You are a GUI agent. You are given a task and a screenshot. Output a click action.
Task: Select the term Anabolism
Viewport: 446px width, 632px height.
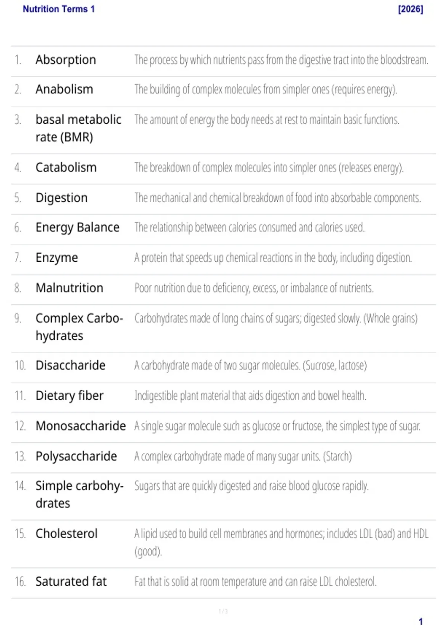[x=64, y=89]
